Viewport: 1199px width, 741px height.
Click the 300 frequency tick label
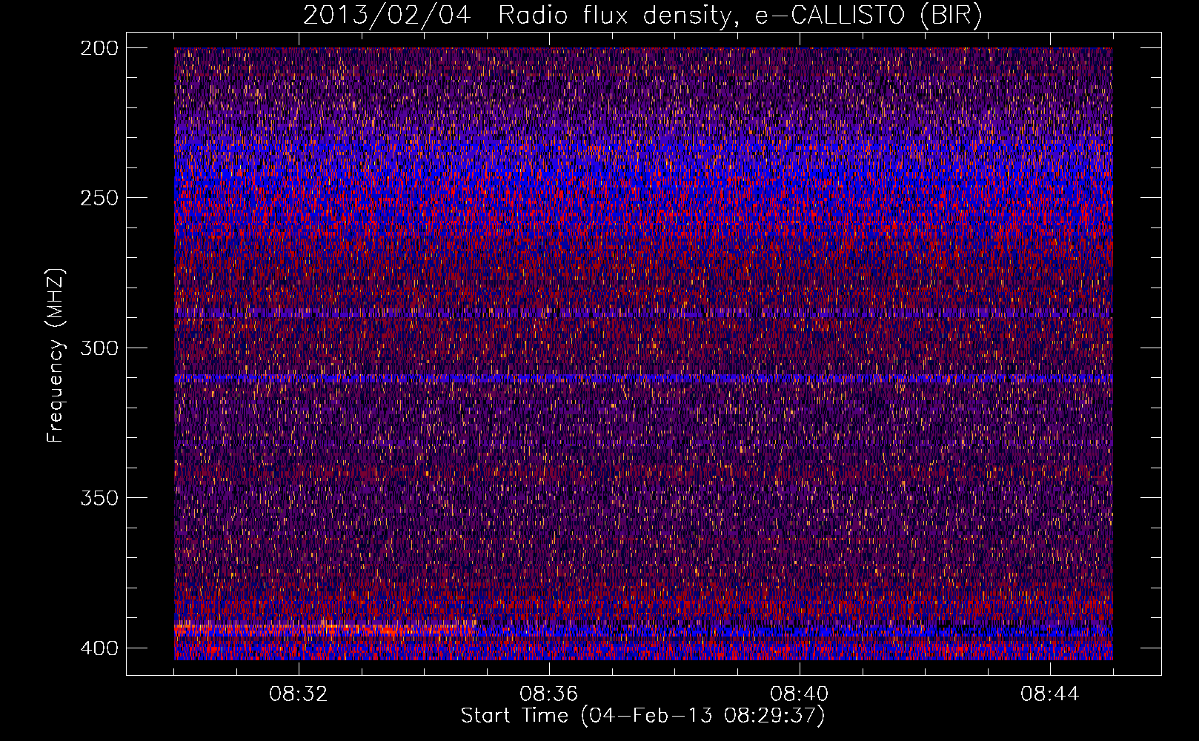click(x=99, y=348)
